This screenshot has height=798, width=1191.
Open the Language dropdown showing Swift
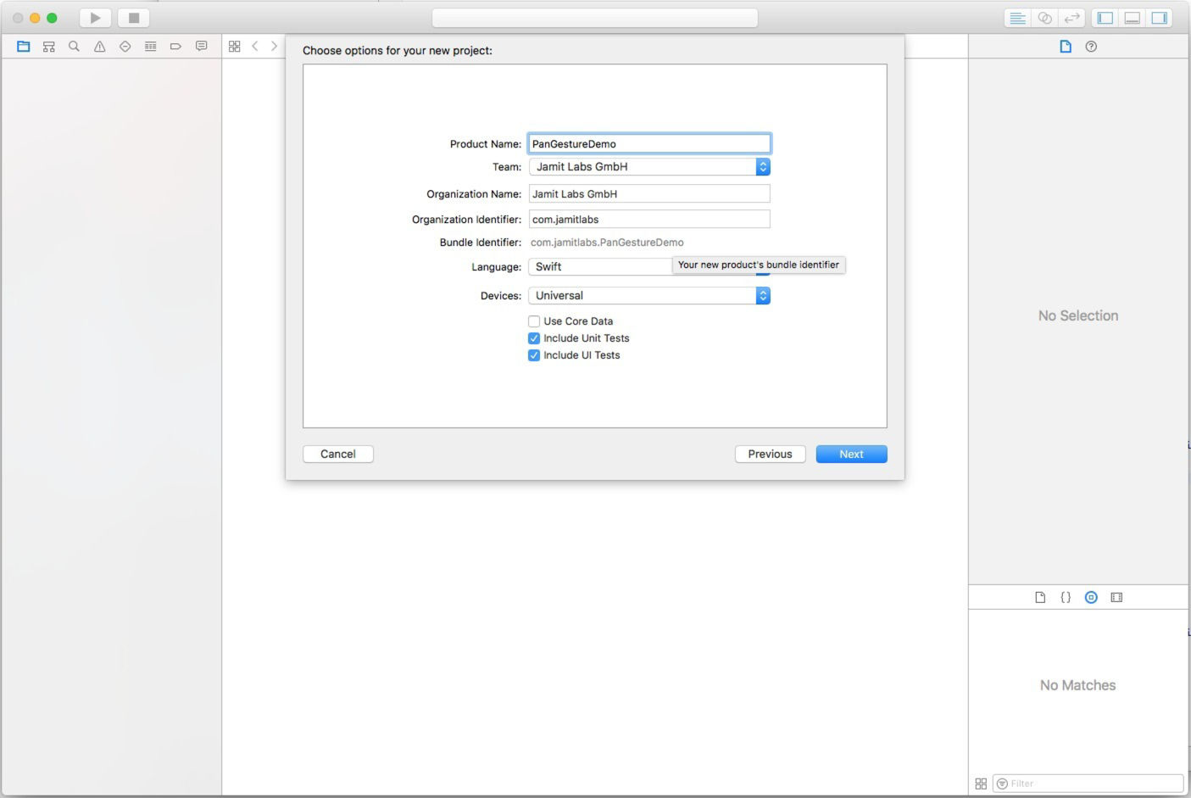[x=649, y=266]
